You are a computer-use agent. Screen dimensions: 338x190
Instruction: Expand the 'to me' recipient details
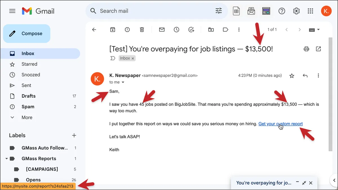click(123, 82)
